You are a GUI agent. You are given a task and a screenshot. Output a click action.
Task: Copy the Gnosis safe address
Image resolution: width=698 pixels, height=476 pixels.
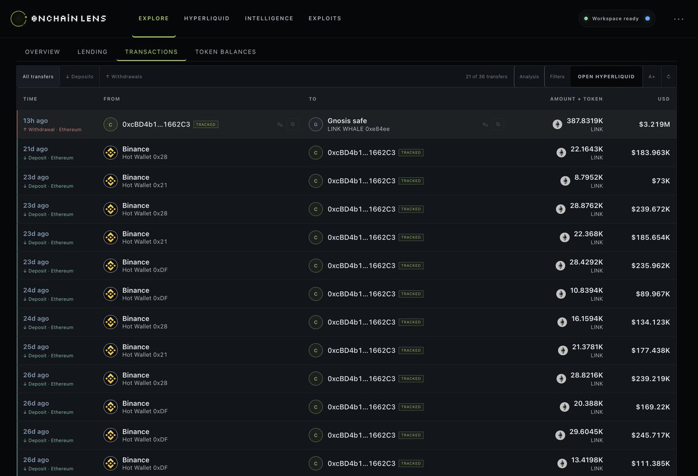coord(498,124)
